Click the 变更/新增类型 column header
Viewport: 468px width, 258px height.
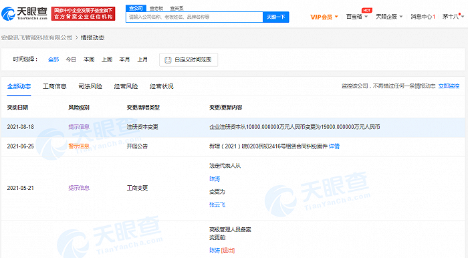point(143,108)
